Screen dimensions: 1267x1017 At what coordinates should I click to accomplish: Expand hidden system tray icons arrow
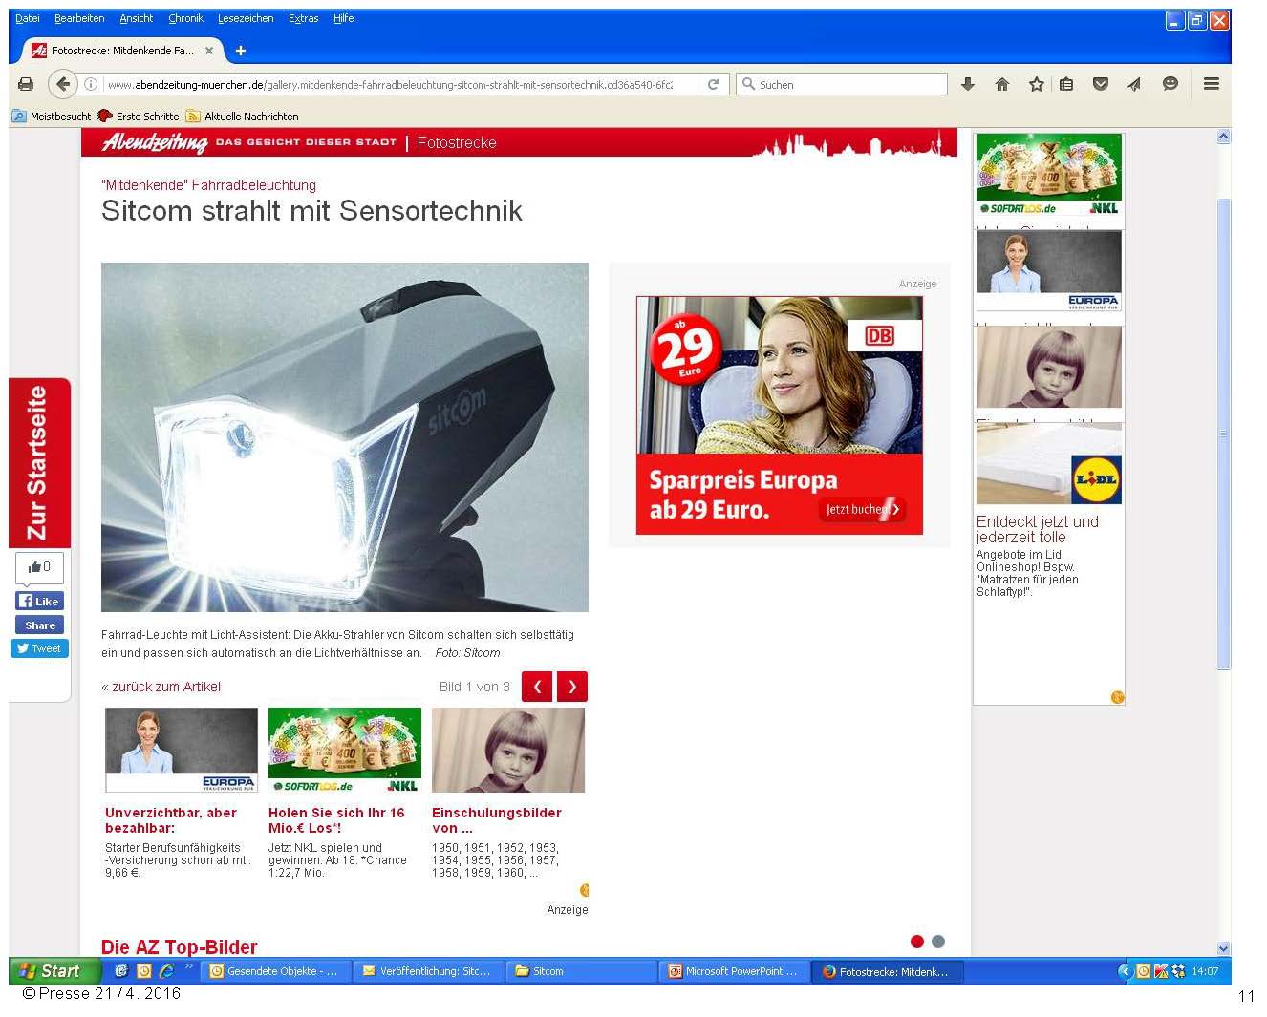pos(1125,971)
